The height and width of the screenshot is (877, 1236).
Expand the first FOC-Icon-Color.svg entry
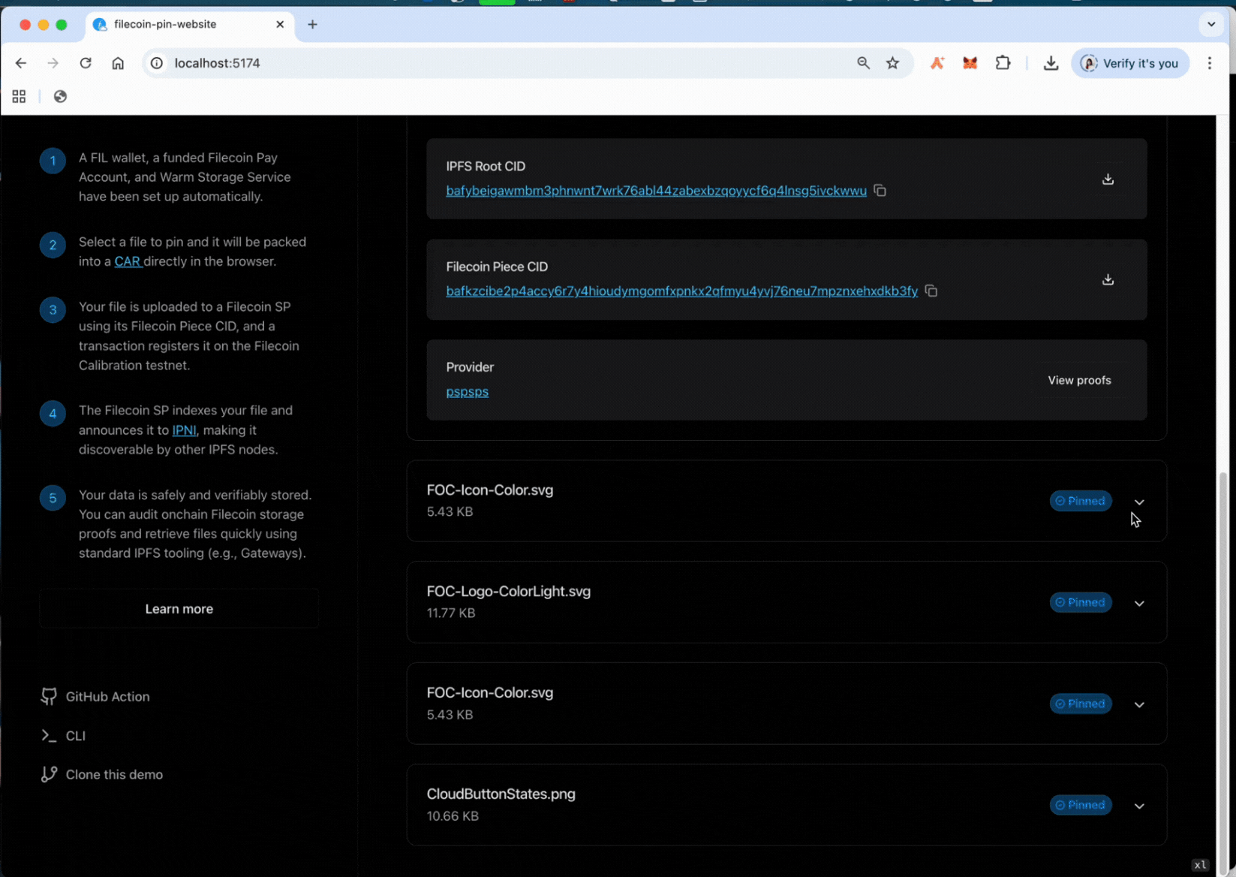(1138, 502)
